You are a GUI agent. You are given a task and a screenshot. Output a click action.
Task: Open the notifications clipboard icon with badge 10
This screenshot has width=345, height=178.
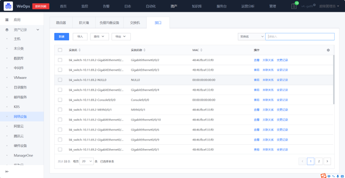pos(294,6)
